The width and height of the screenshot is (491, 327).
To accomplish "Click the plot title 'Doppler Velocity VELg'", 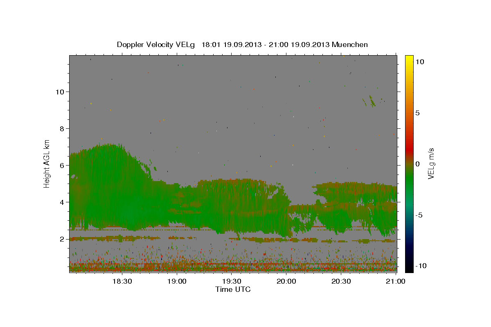I will [156, 45].
